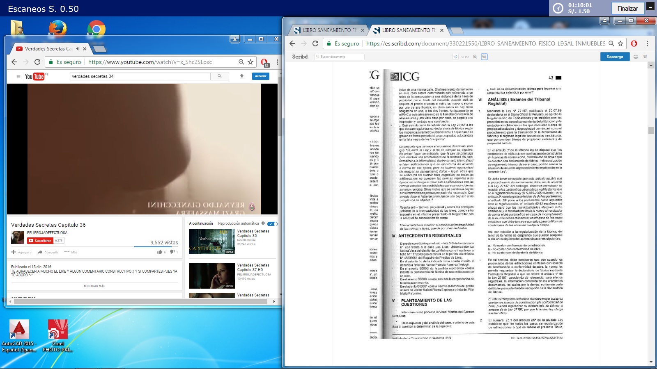The height and width of the screenshot is (369, 657).
Task: Select the Verdades Secretas YouTube tab
Action: point(47,49)
